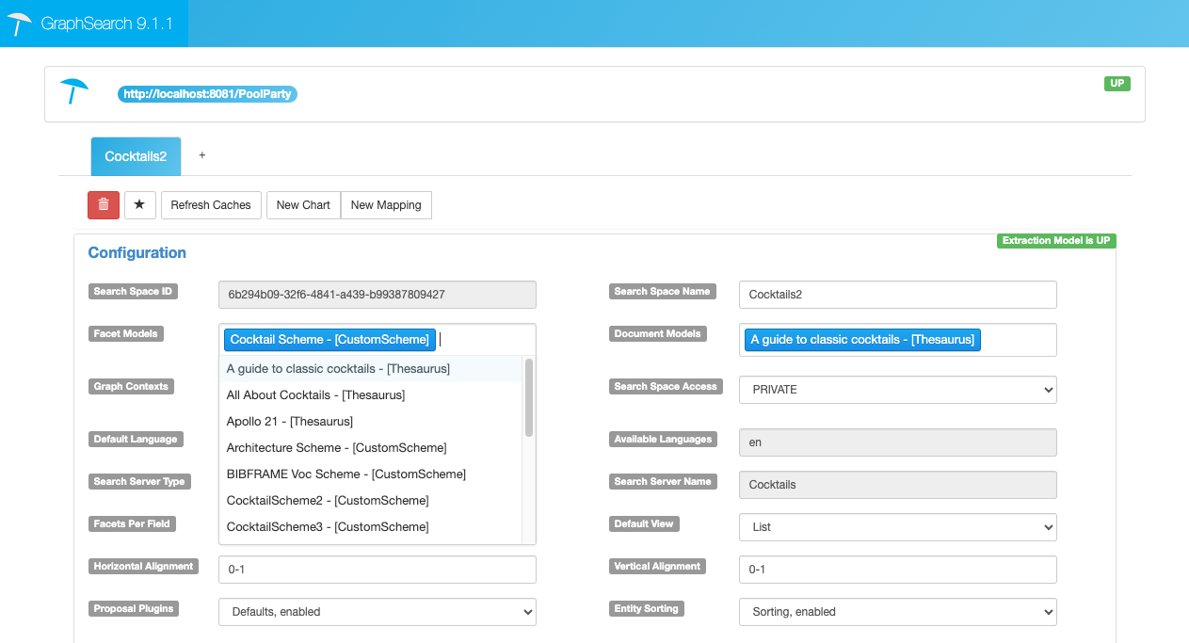Click the Default Language label

[x=135, y=439]
